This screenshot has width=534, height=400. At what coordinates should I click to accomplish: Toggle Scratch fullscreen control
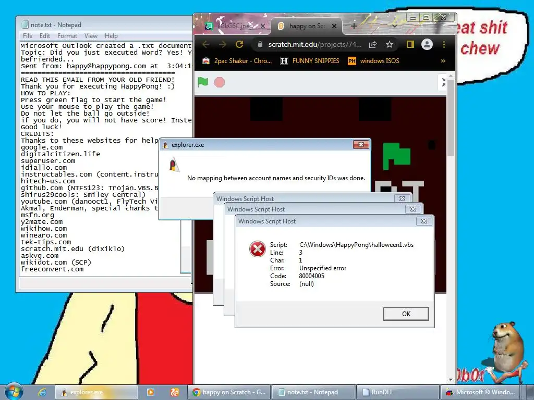443,82
